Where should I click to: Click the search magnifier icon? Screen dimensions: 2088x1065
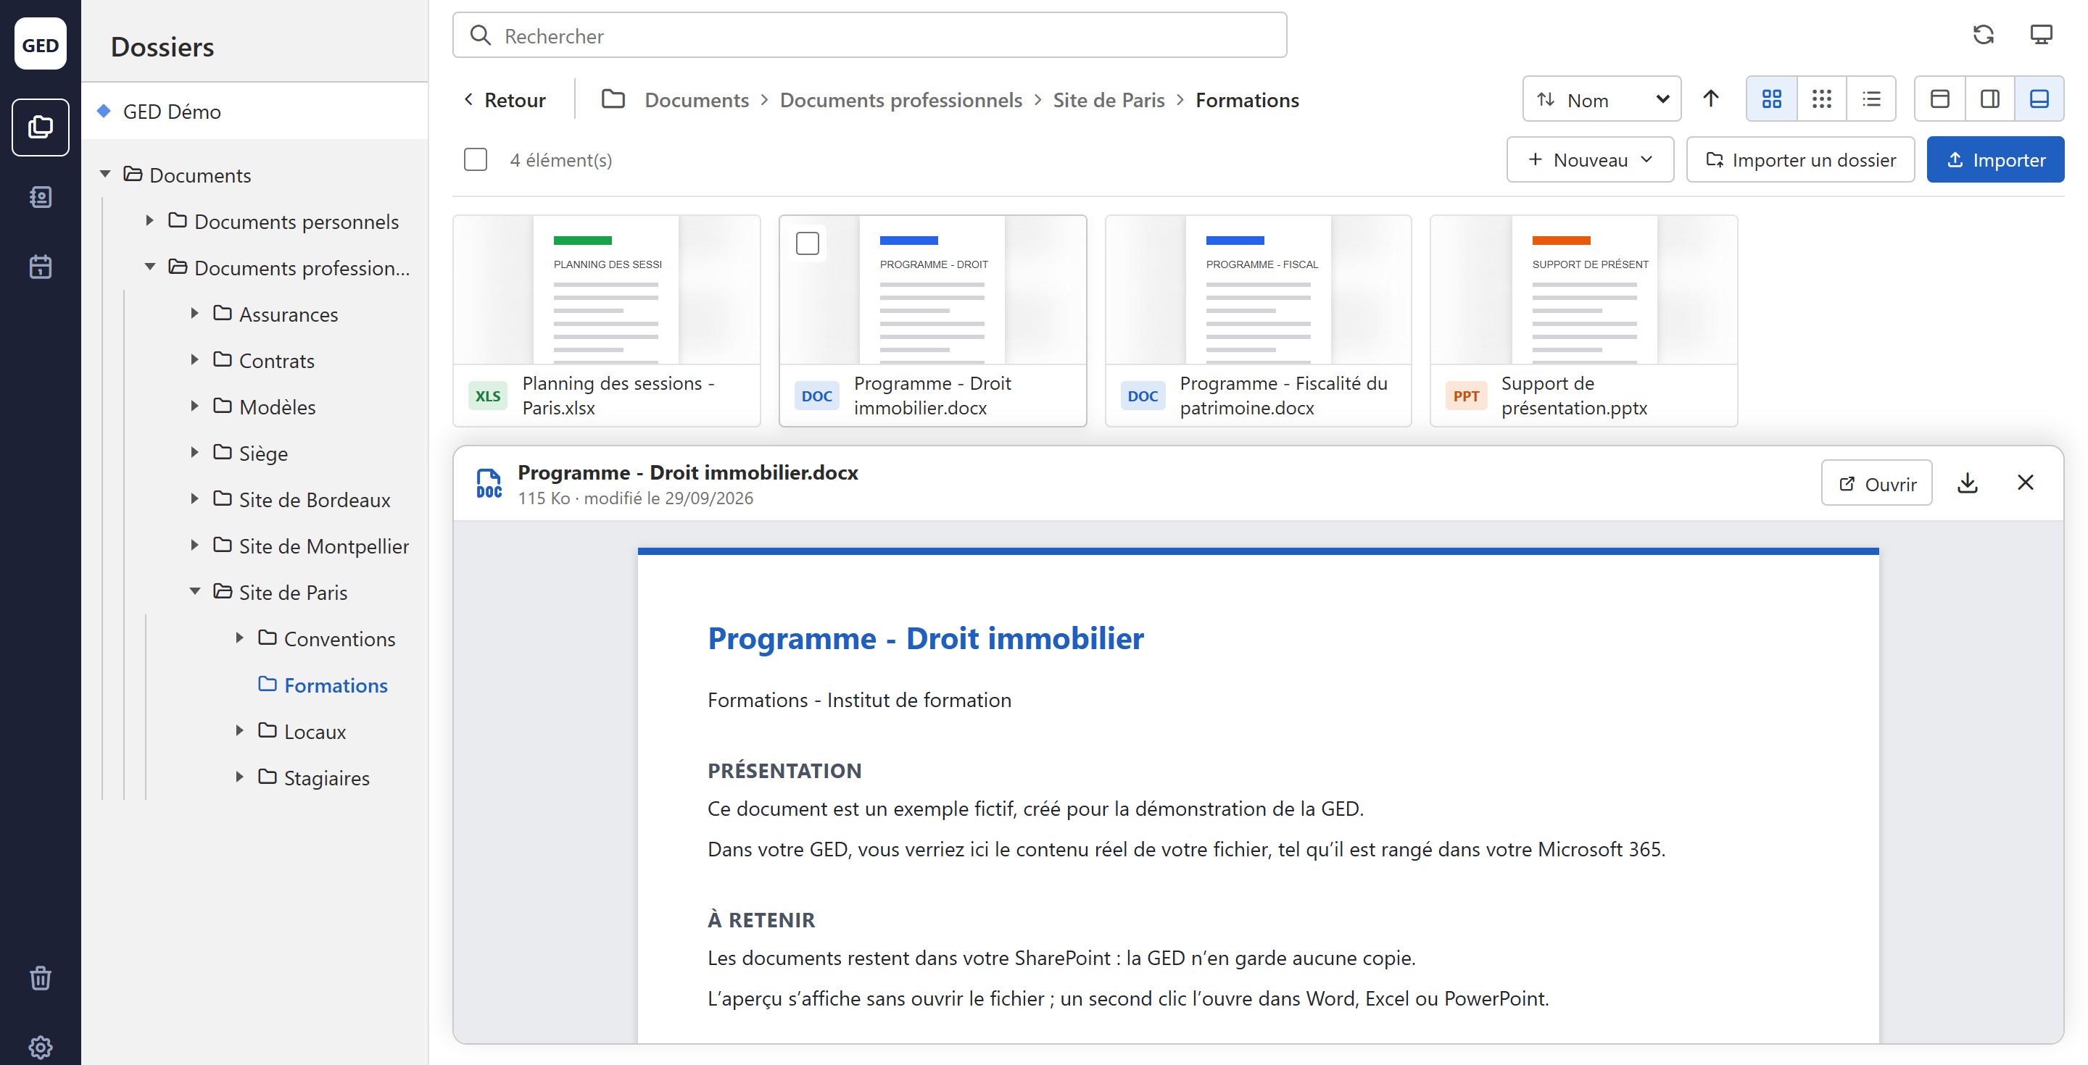click(x=481, y=35)
